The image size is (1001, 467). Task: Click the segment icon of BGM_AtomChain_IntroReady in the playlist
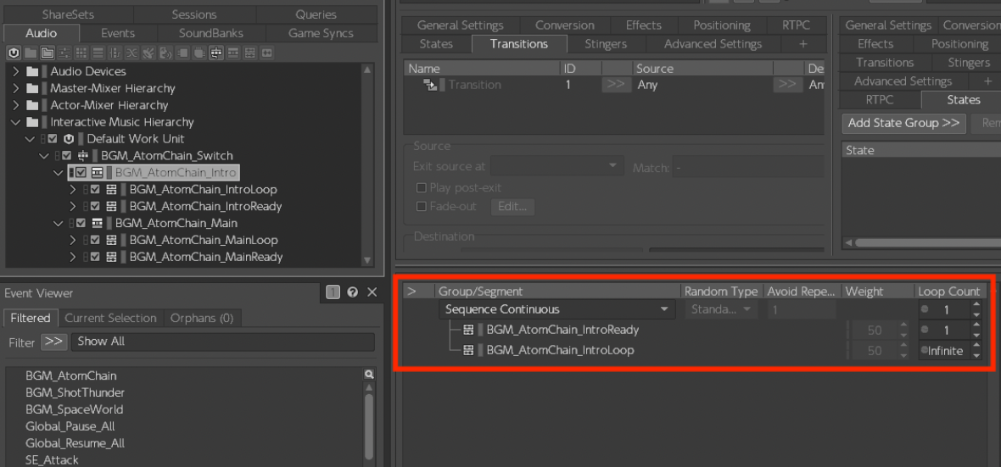click(x=468, y=330)
